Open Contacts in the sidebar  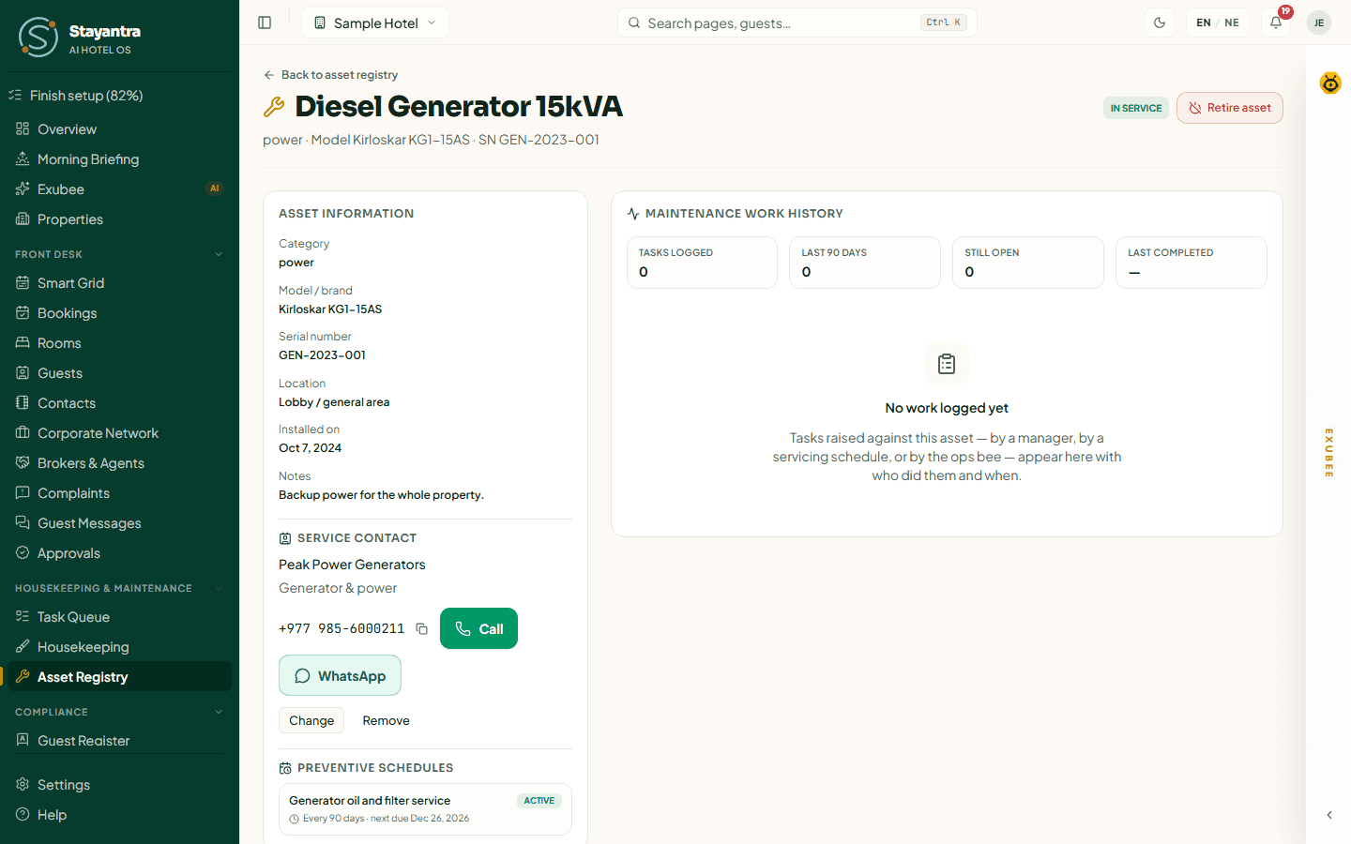click(119, 403)
